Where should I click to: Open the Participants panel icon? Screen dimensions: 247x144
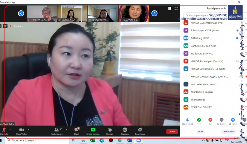[56, 130]
